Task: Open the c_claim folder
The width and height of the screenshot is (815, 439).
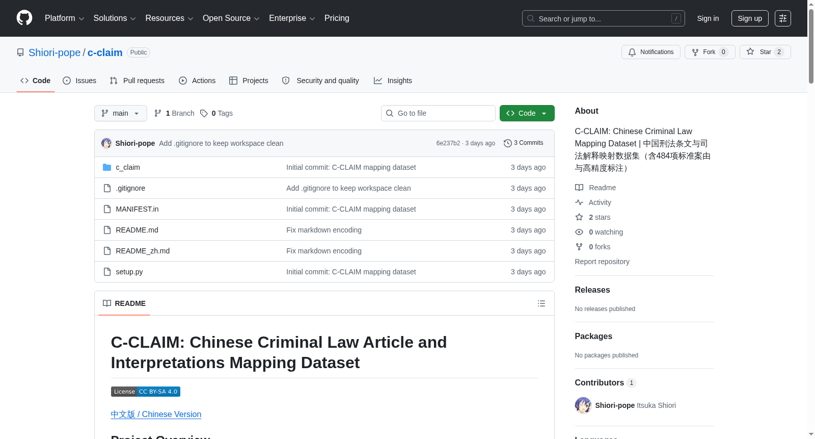Action: point(128,167)
